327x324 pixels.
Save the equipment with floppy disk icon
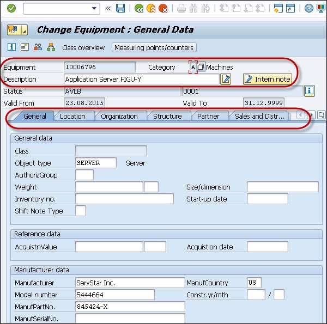120,8
